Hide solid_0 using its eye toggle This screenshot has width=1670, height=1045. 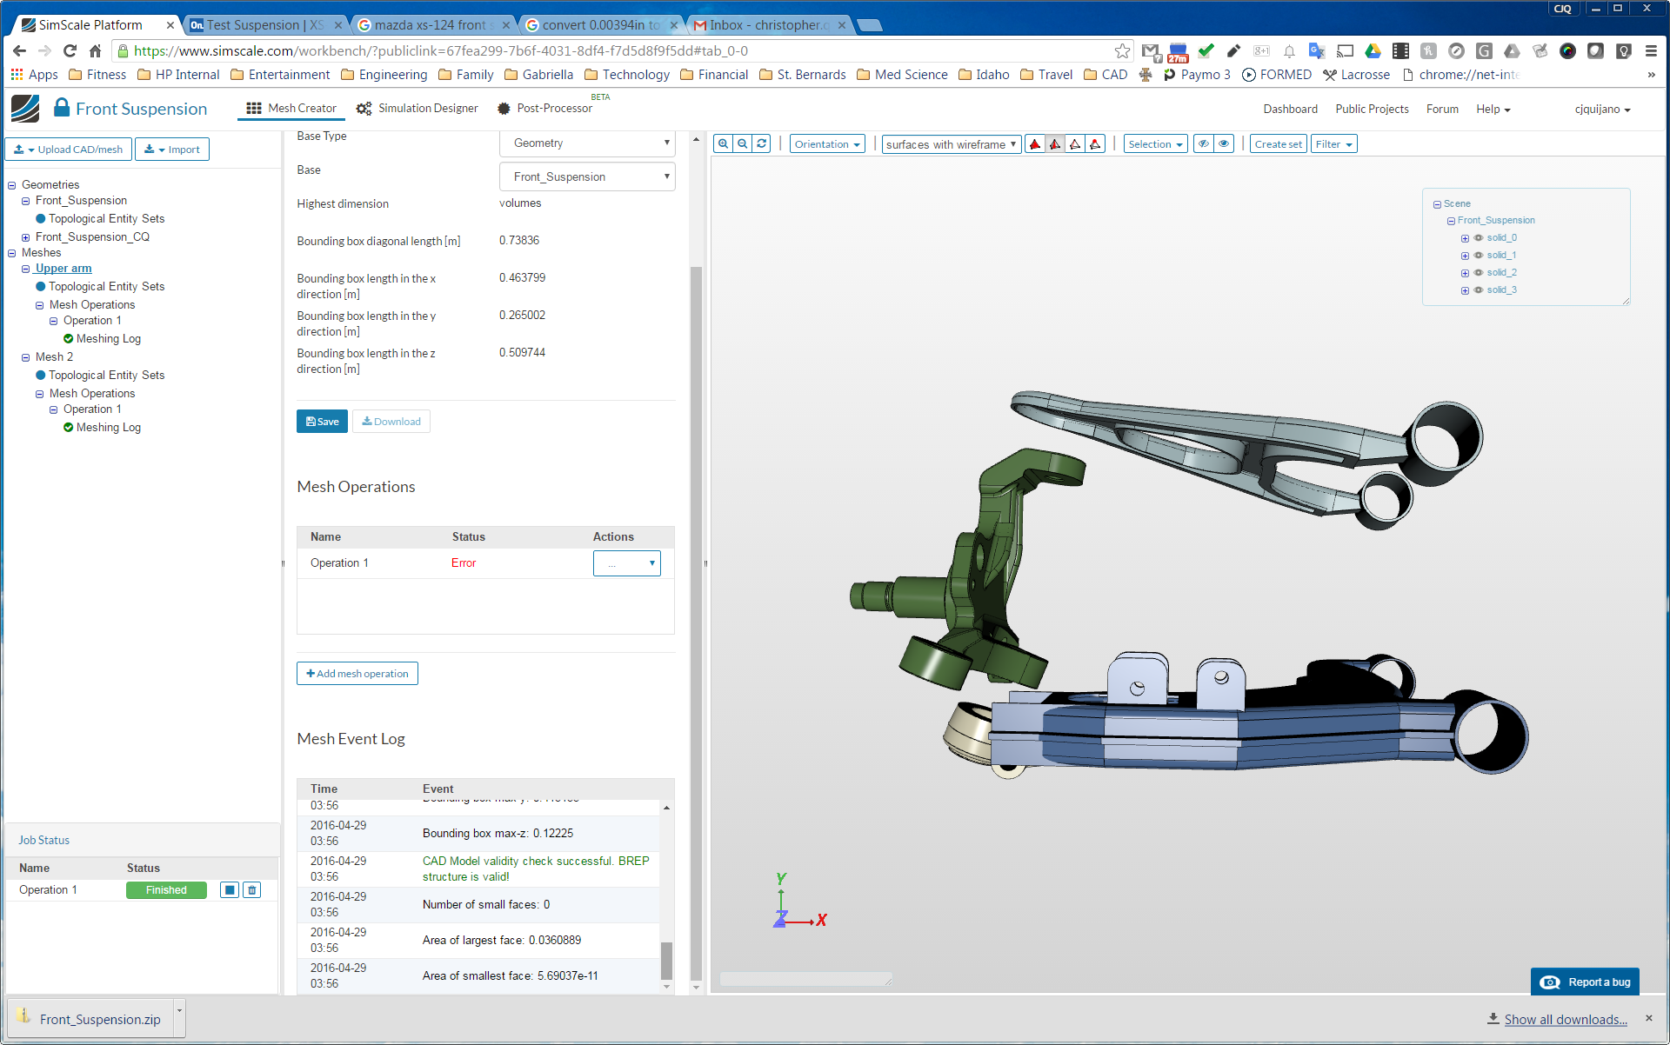1478,238
